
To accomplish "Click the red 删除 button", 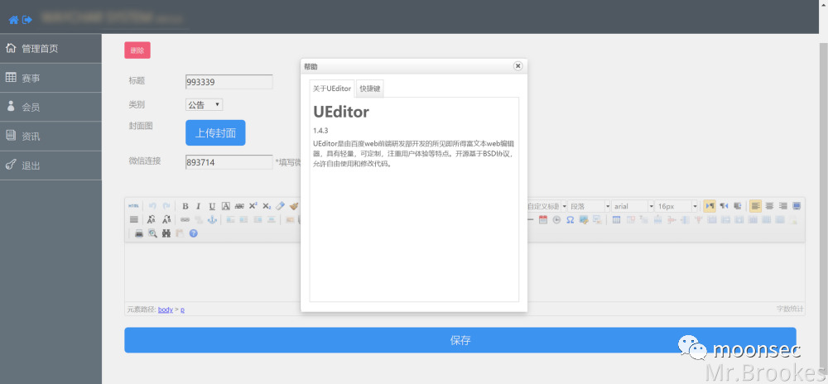I will [x=137, y=50].
